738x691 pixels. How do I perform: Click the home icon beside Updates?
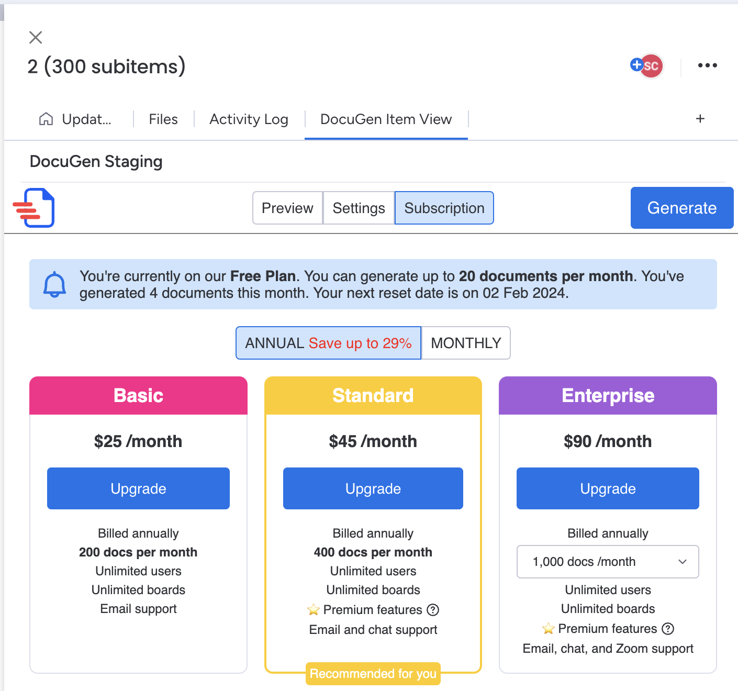pos(46,119)
